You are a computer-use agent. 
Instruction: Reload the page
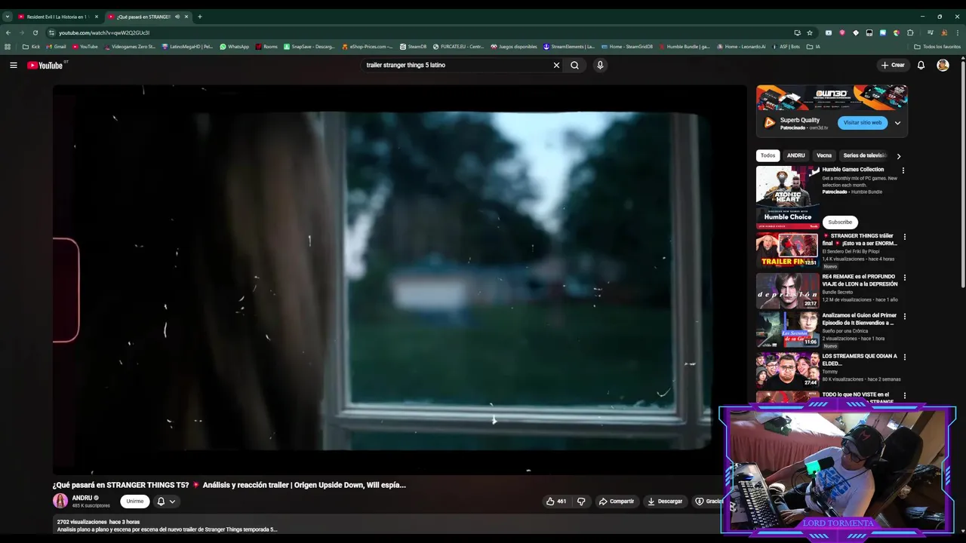click(x=35, y=32)
